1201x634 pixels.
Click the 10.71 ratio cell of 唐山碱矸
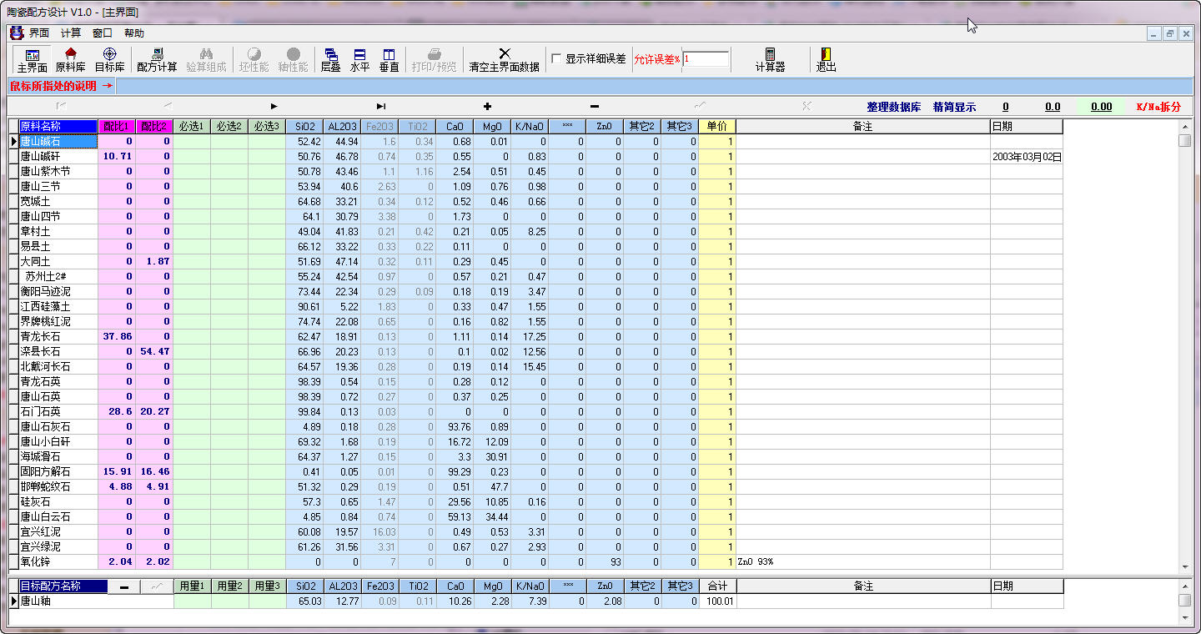click(x=117, y=157)
